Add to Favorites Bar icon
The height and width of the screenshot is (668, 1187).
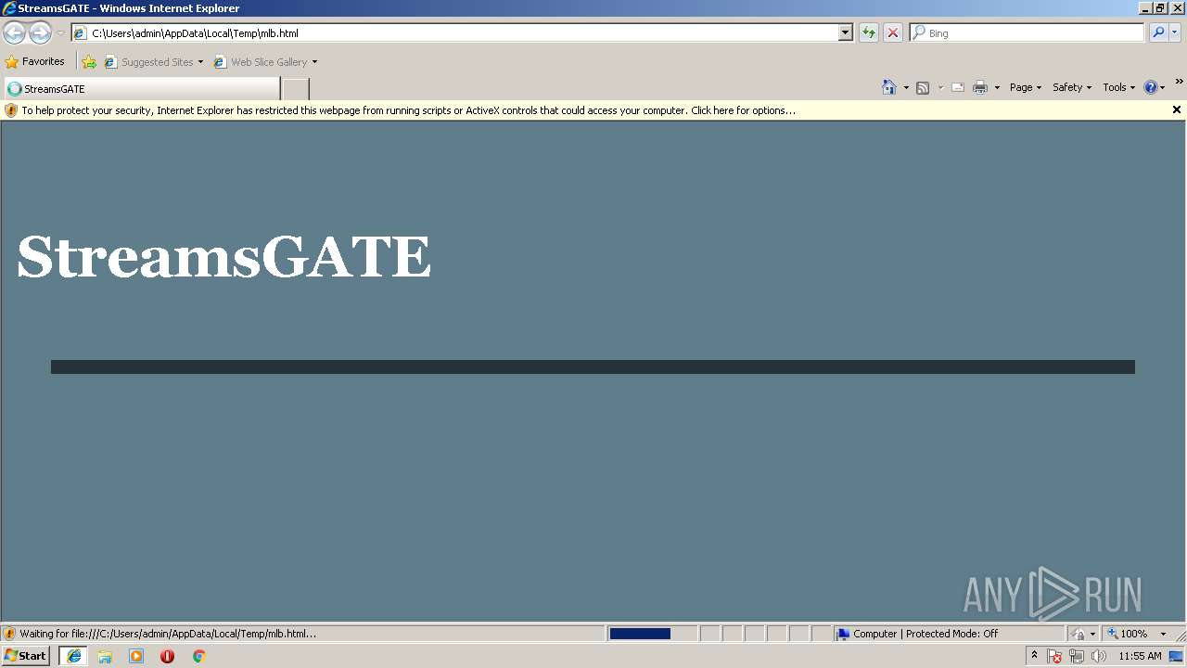pyautogui.click(x=89, y=62)
